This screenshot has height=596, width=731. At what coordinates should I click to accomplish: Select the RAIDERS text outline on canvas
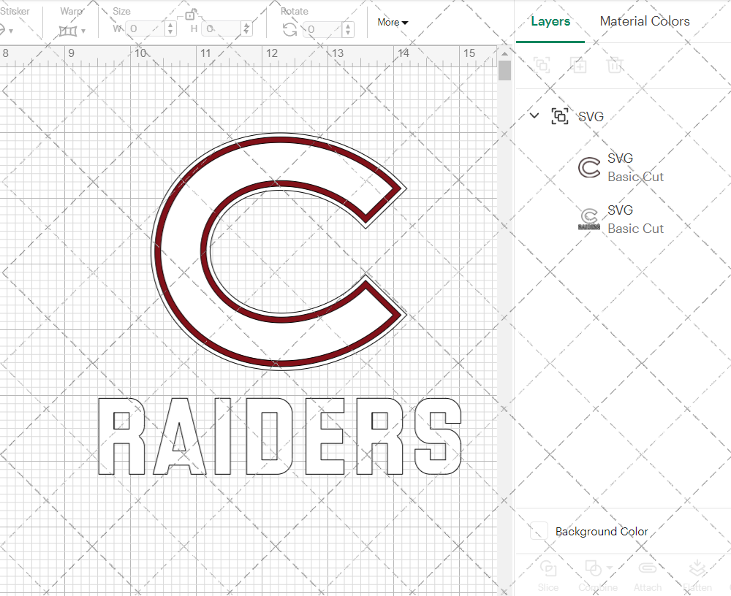coord(280,436)
